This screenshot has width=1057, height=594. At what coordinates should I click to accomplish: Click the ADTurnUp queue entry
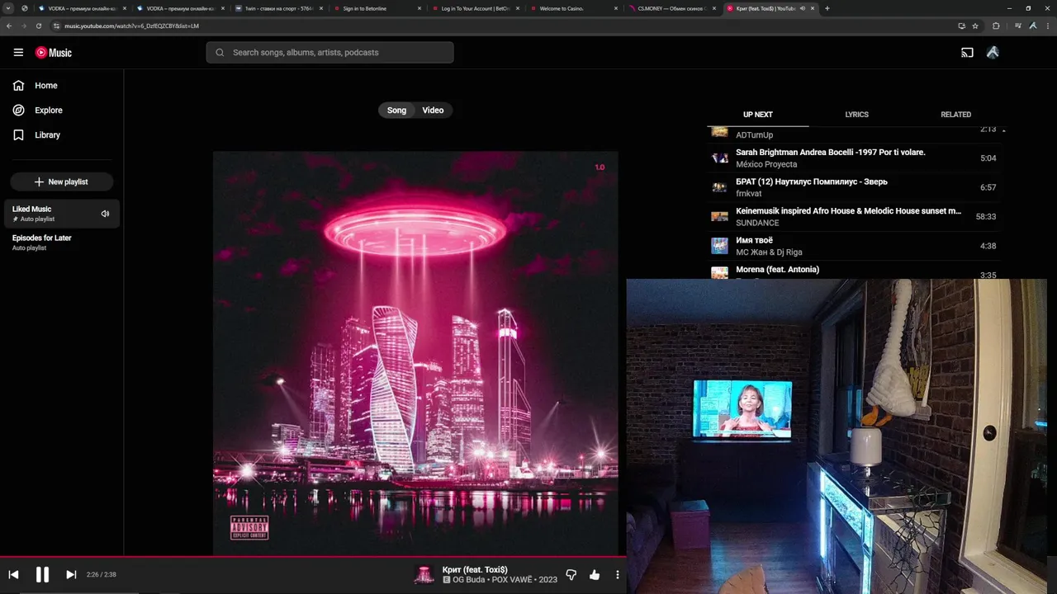click(x=855, y=134)
